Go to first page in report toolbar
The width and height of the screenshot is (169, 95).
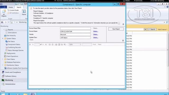tap(30, 45)
